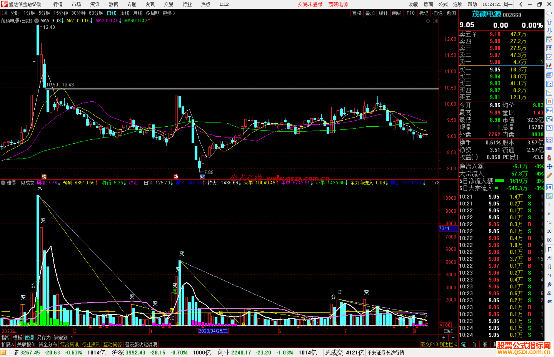
Task: Click the panel toggle icon left of 分时
Action: click(x=4, y=13)
